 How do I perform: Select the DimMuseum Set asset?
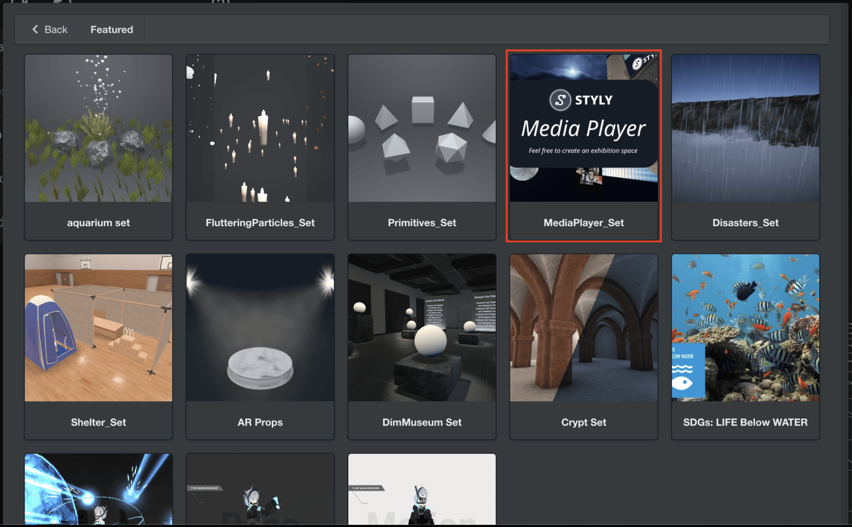pos(422,327)
